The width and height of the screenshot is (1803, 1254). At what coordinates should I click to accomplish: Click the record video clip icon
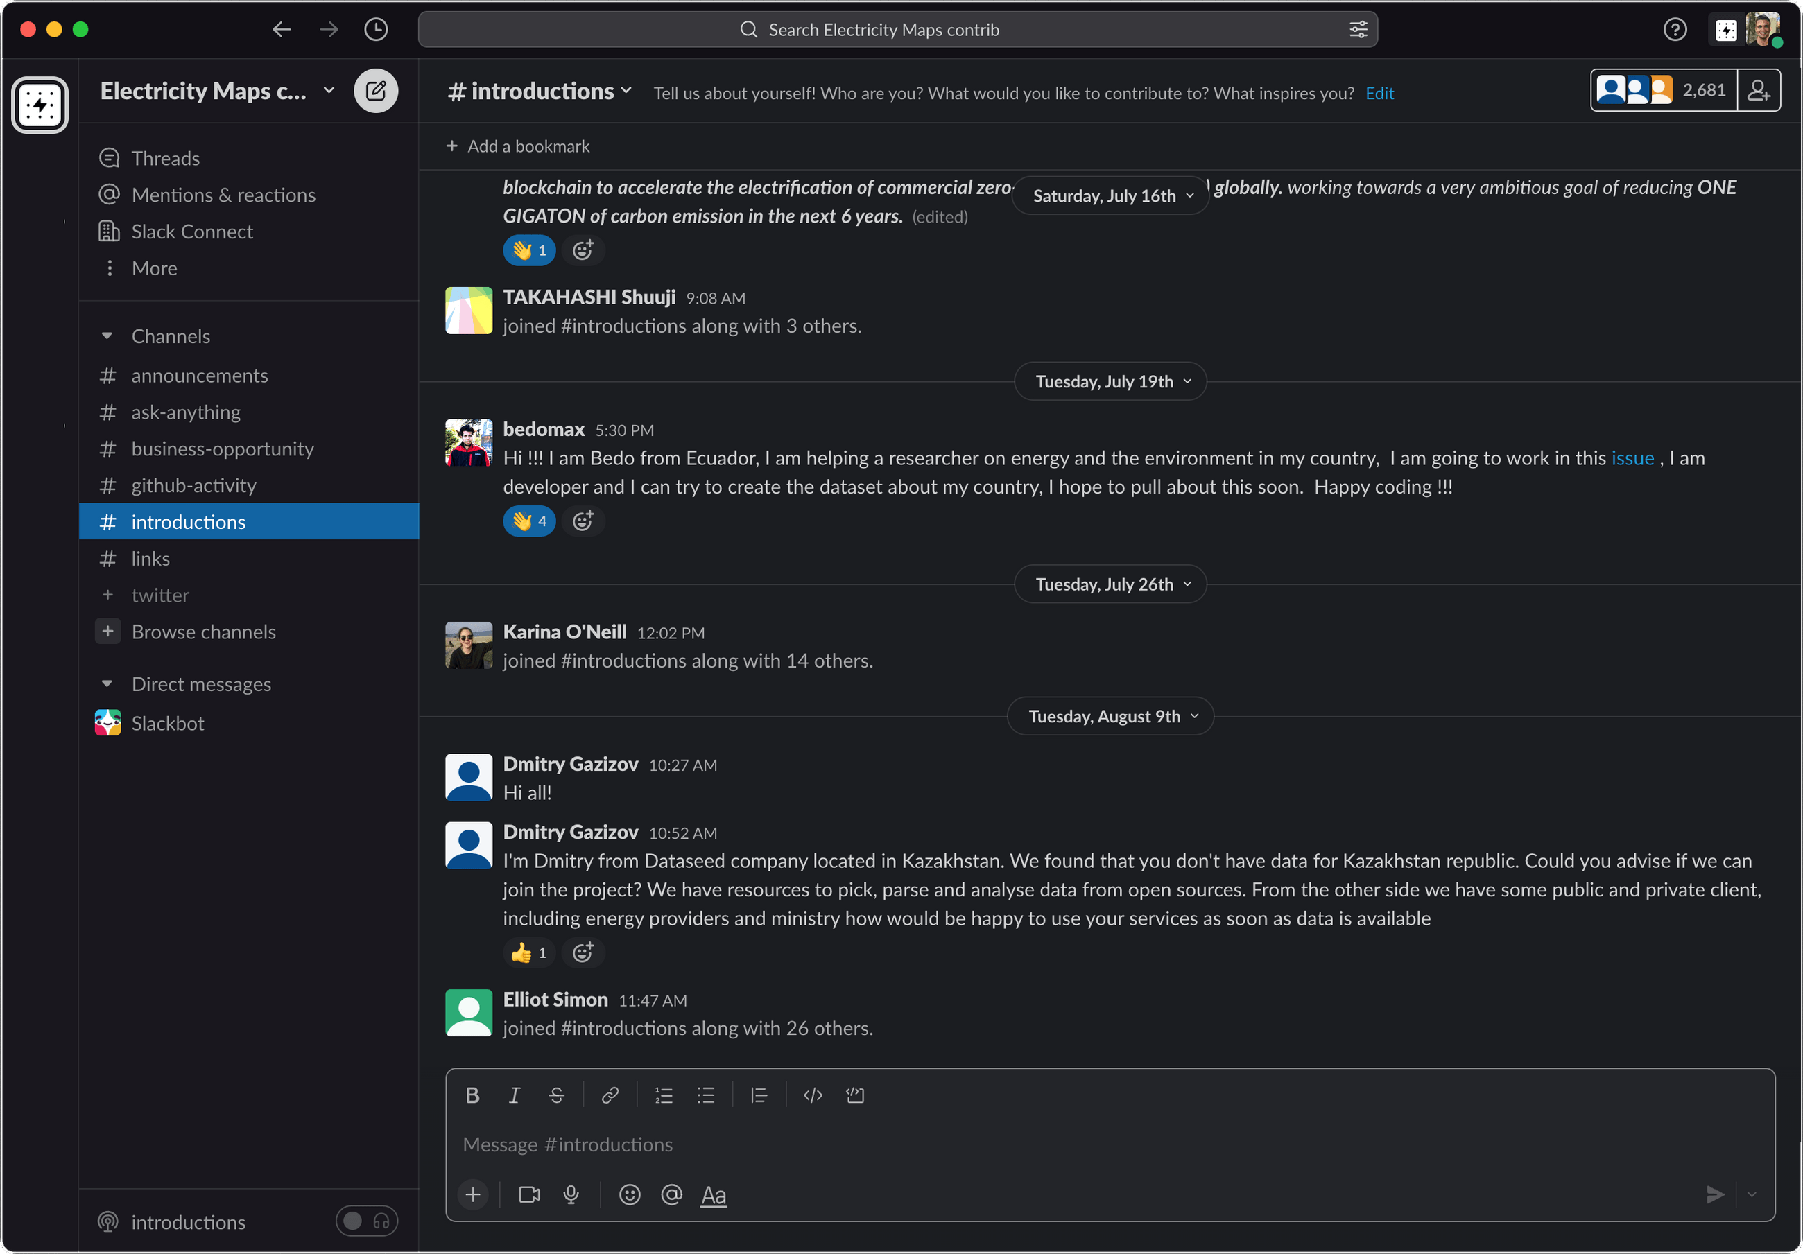tap(529, 1194)
